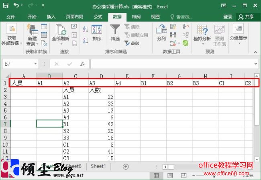Screen dimensions: 261x180
Task: Collapse the ribbon with the chevron
Action: point(255,52)
